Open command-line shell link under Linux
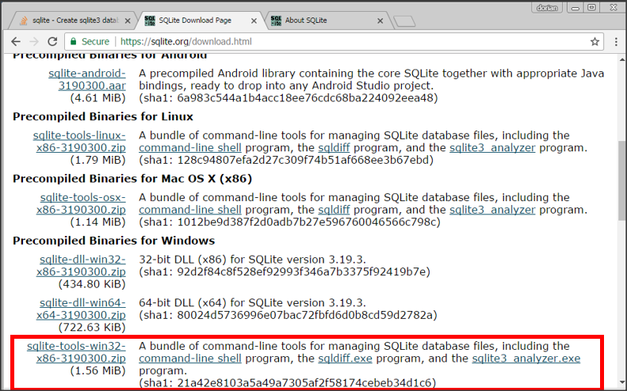 (190, 148)
